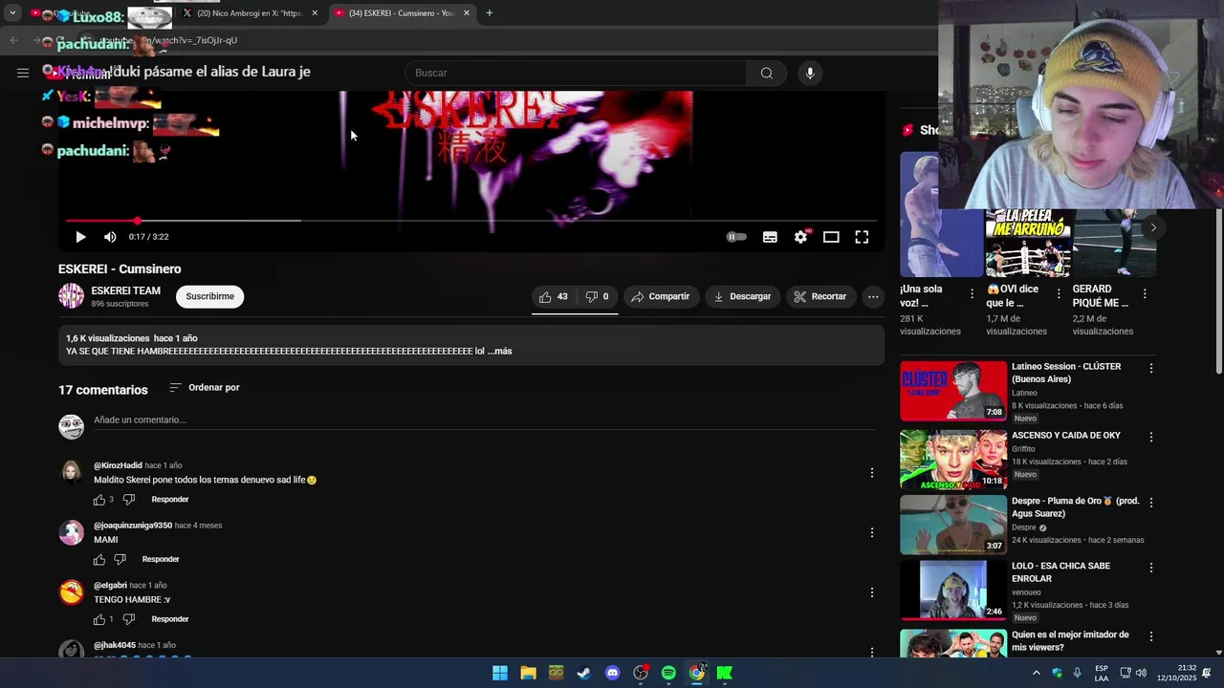Dislike the video
This screenshot has width=1224, height=688.
click(598, 297)
